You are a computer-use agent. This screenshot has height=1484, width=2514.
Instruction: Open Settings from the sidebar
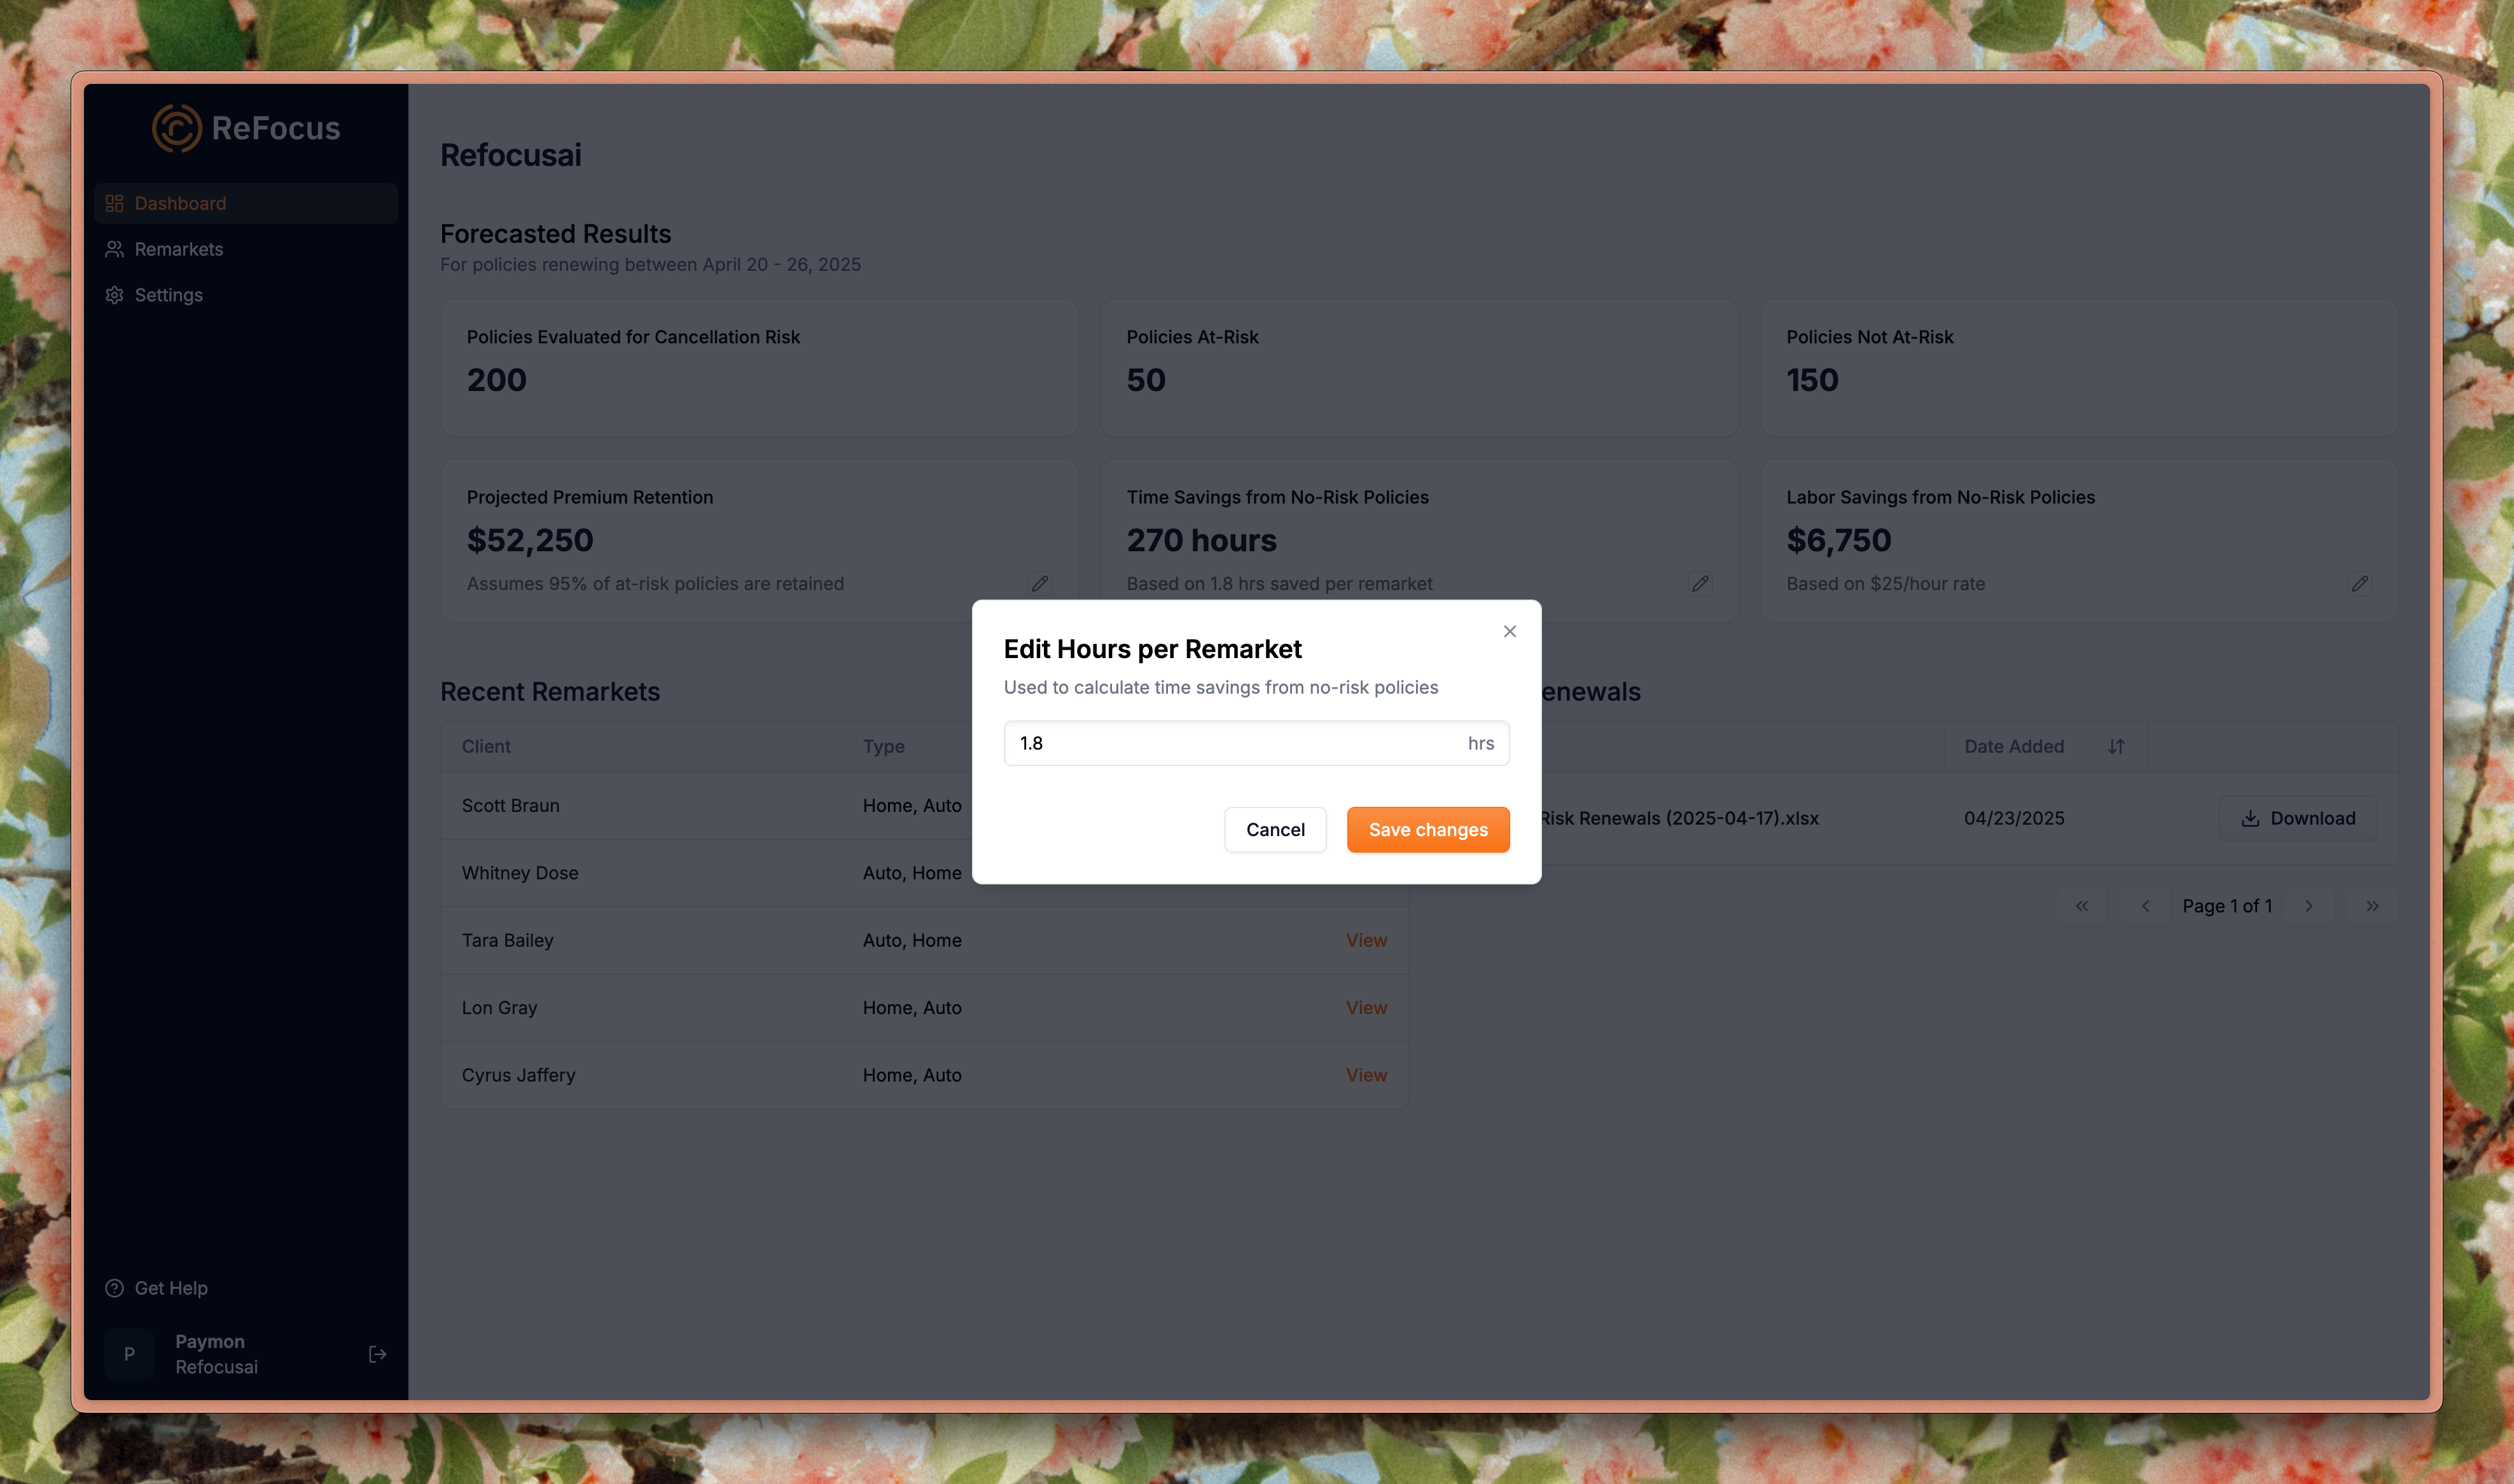(x=246, y=295)
